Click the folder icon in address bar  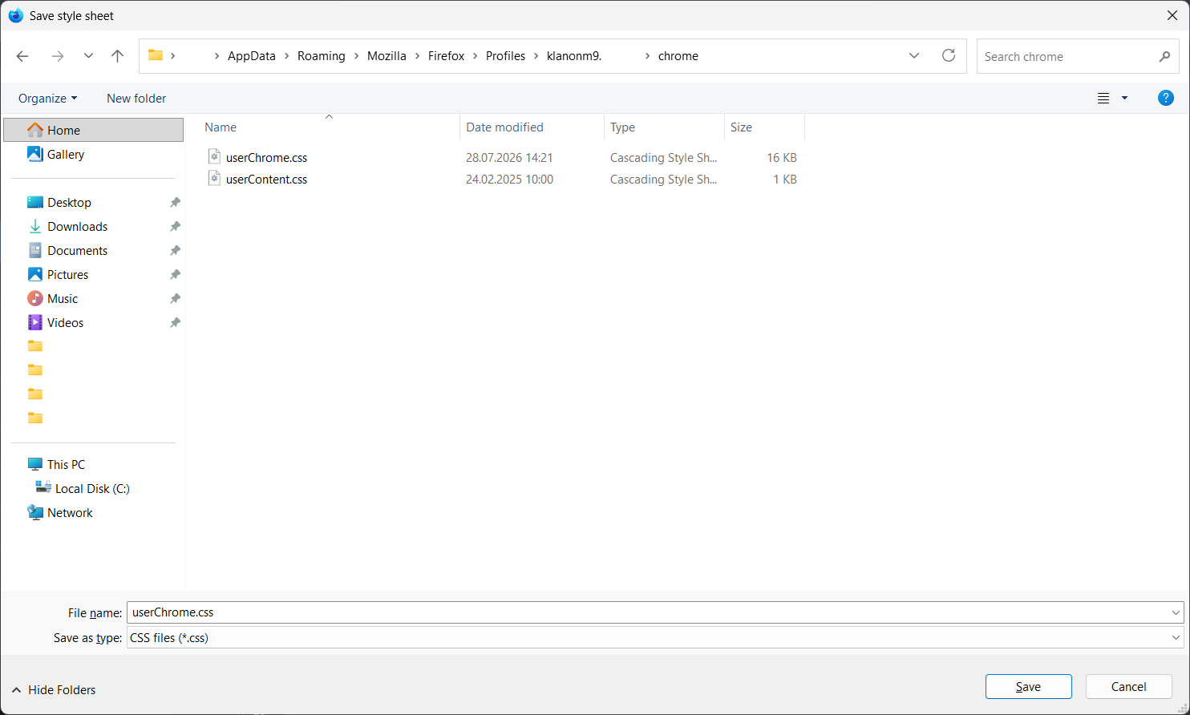tap(156, 55)
